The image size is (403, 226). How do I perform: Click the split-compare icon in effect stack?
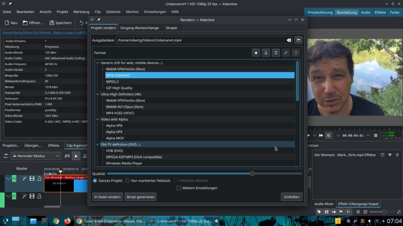coord(383,155)
